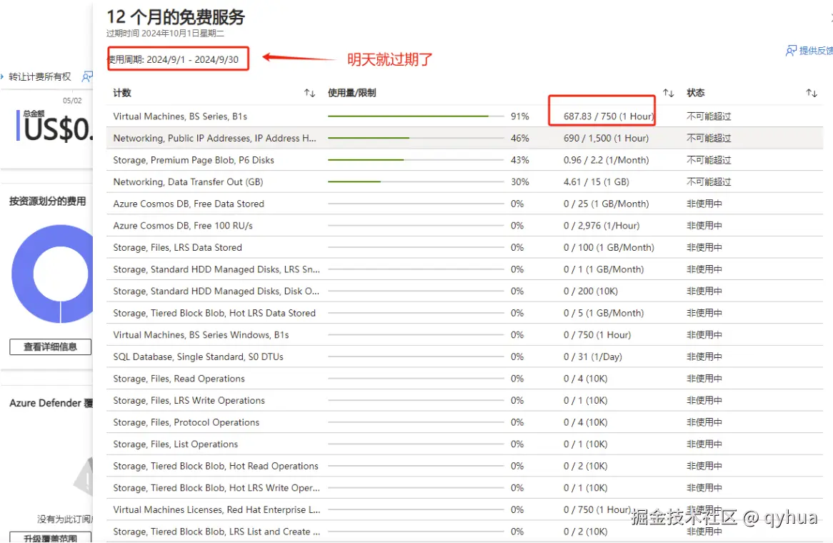
Task: Click the 状态 column header
Action: click(695, 93)
